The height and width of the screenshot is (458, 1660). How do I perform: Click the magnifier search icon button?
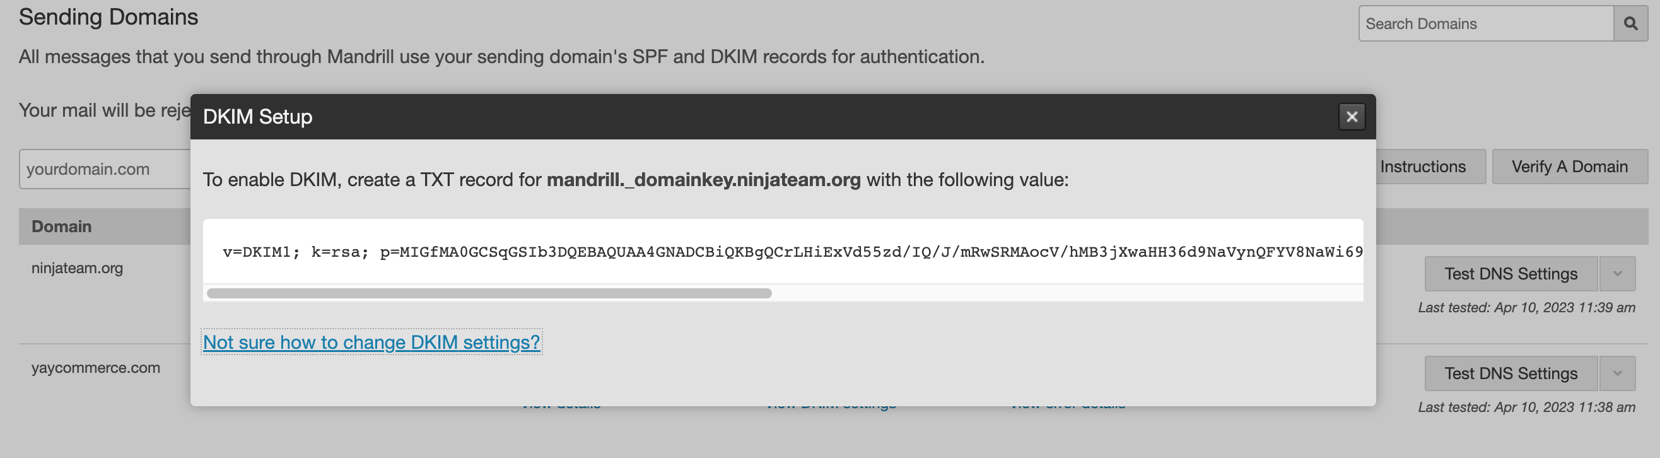pos(1630,24)
